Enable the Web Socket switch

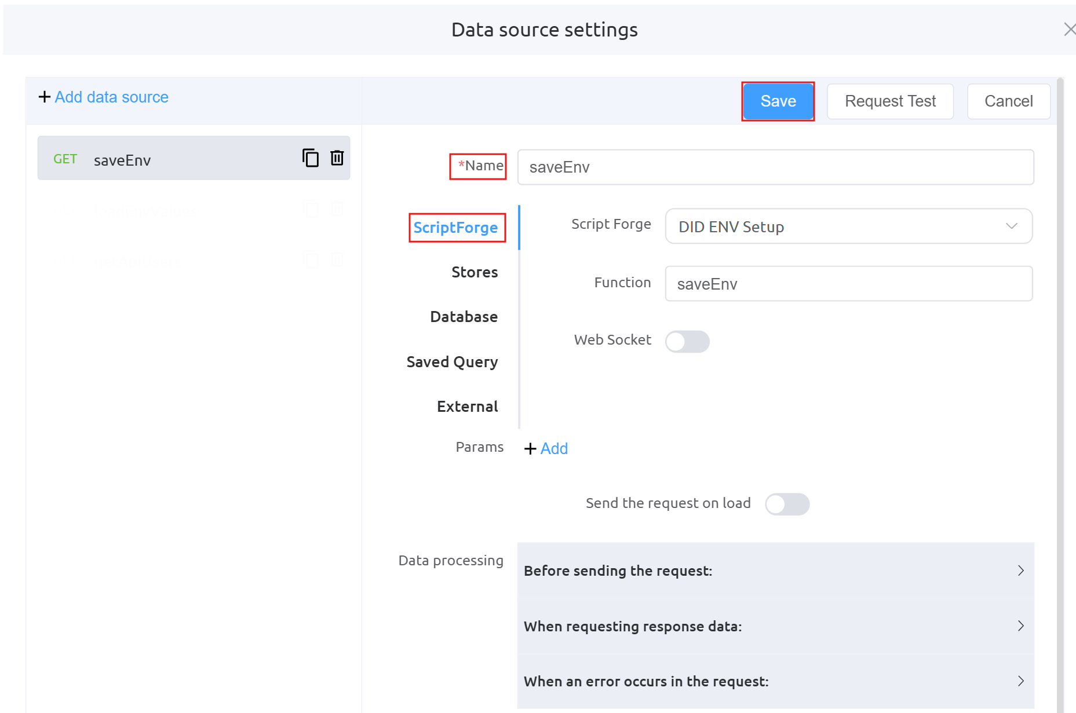click(x=687, y=342)
